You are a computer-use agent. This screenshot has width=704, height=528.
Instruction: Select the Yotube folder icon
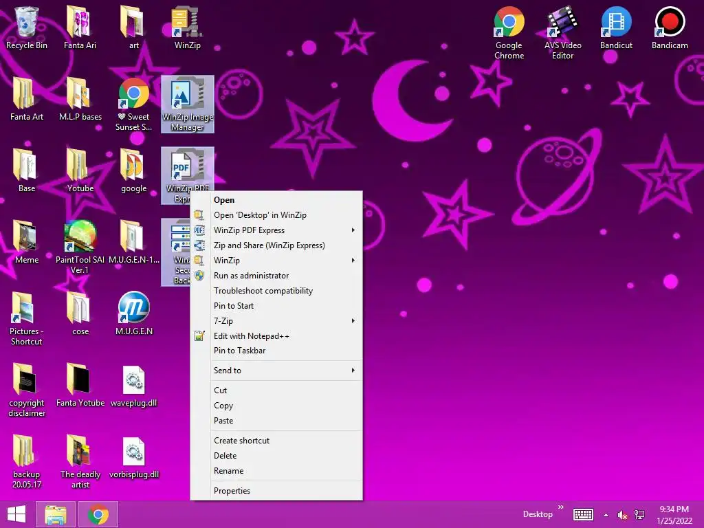pyautogui.click(x=80, y=170)
